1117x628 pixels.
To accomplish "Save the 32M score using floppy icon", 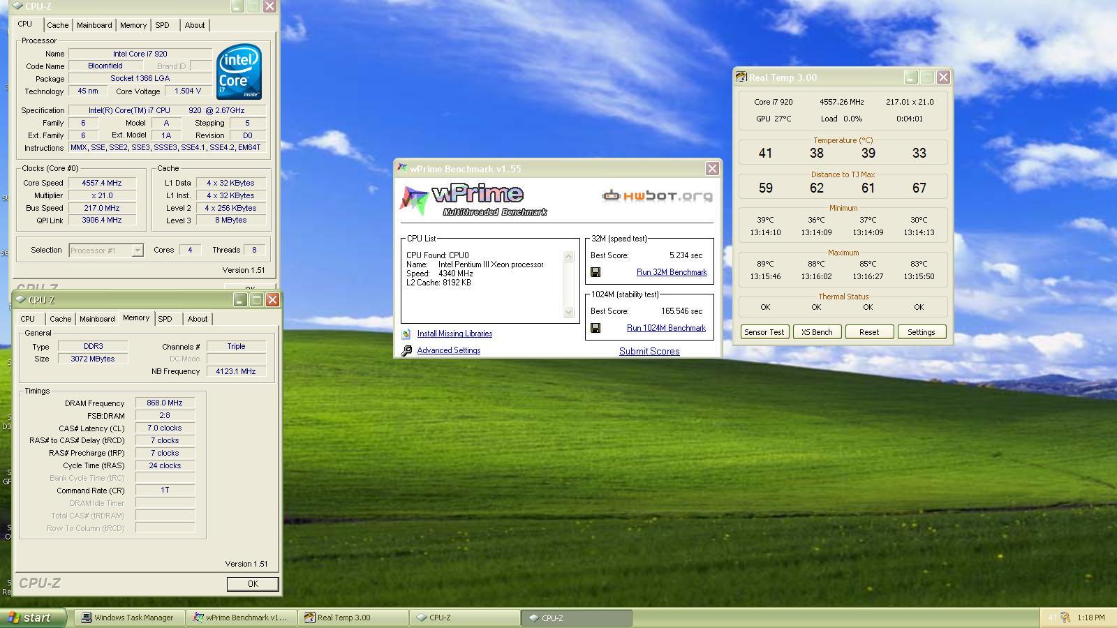I will pos(596,272).
